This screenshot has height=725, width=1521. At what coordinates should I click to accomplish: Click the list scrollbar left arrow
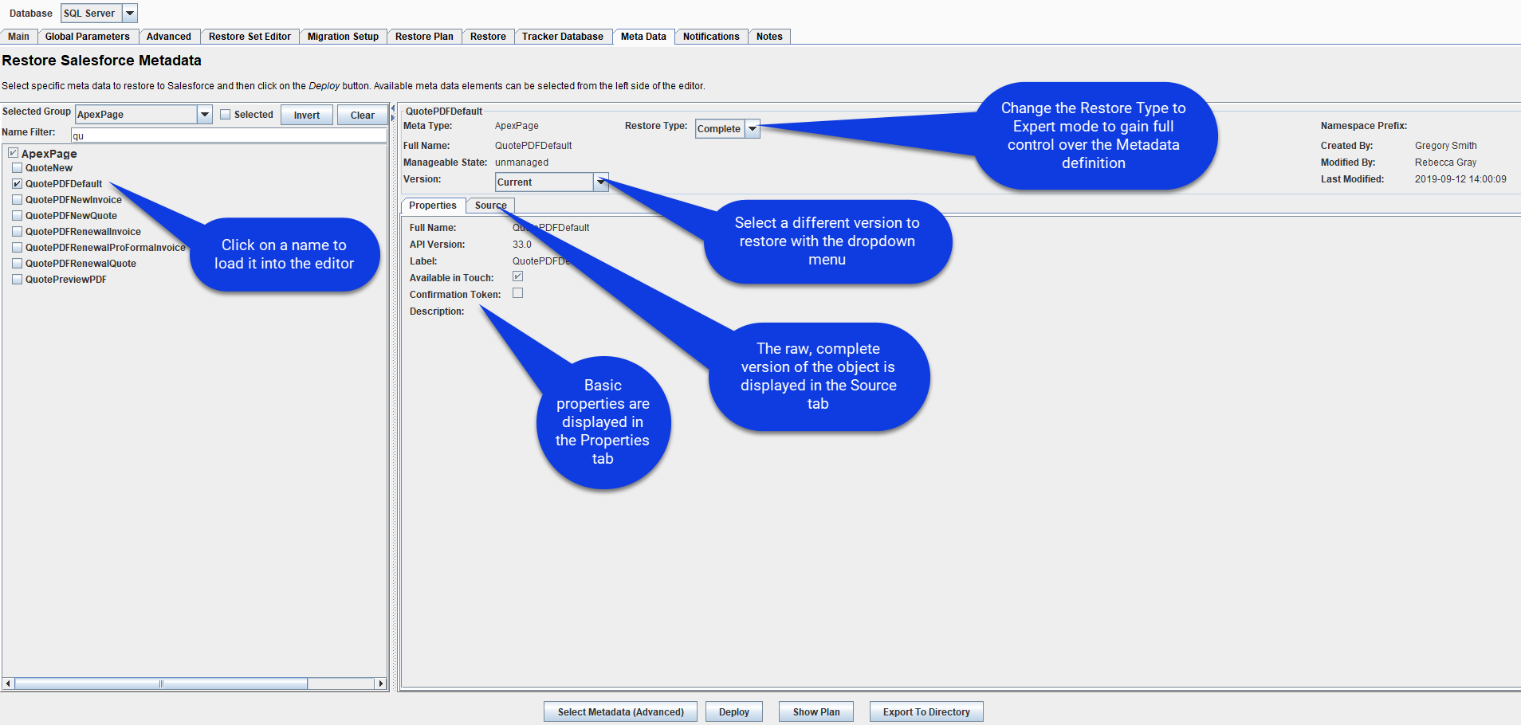(8, 684)
